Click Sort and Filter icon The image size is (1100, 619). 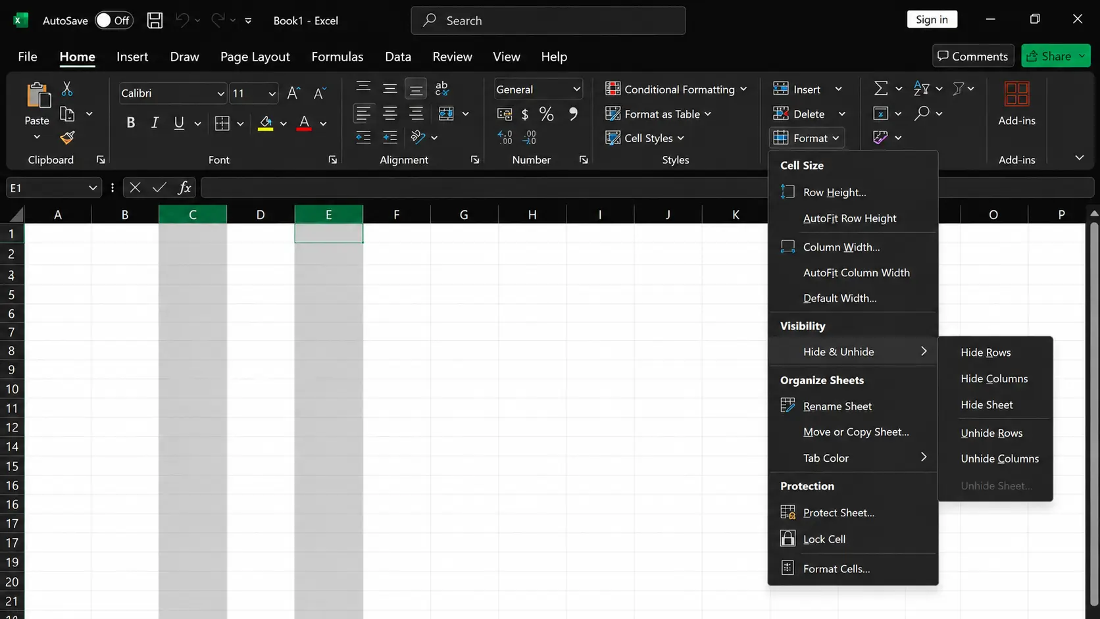pyautogui.click(x=922, y=88)
